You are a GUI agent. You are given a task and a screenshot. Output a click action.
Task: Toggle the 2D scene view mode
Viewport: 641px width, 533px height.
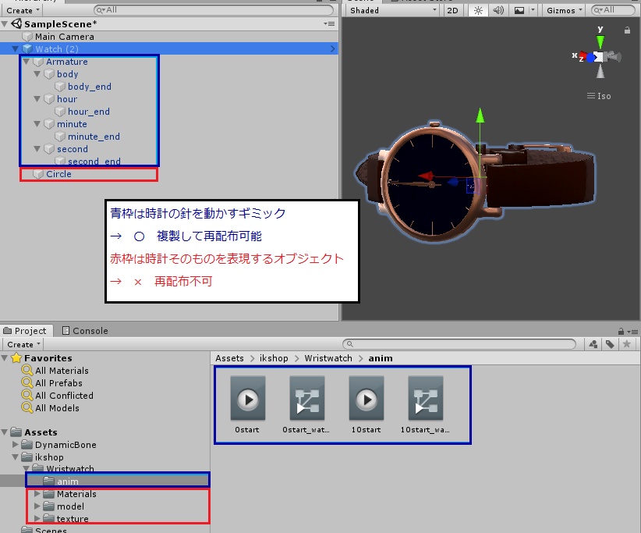click(453, 10)
